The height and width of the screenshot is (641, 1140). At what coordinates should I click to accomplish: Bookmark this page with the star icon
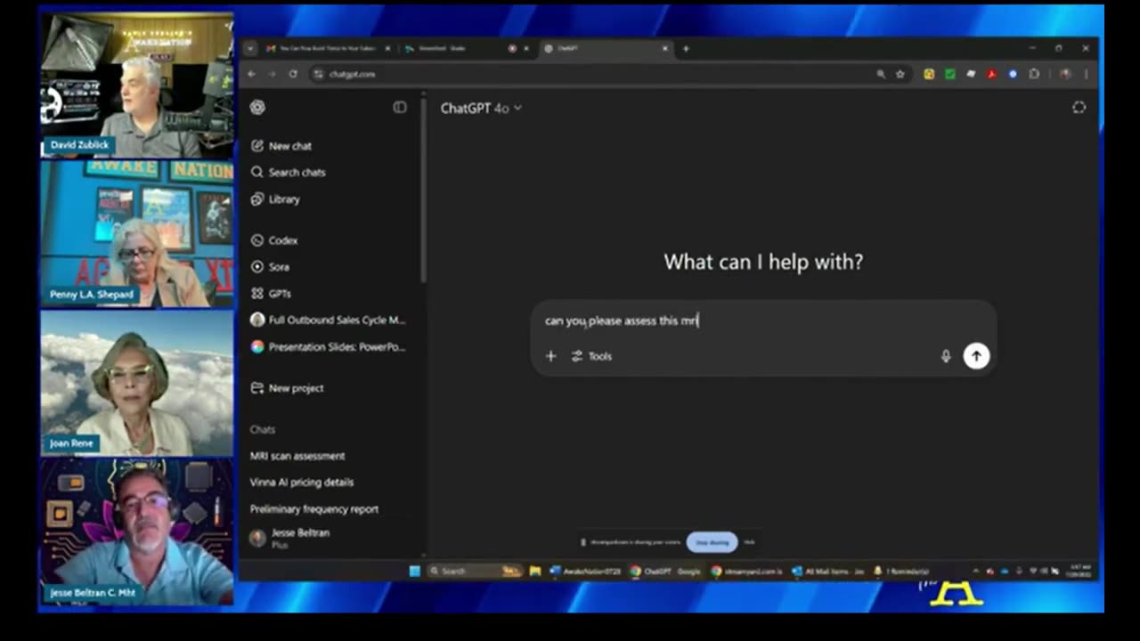(900, 74)
